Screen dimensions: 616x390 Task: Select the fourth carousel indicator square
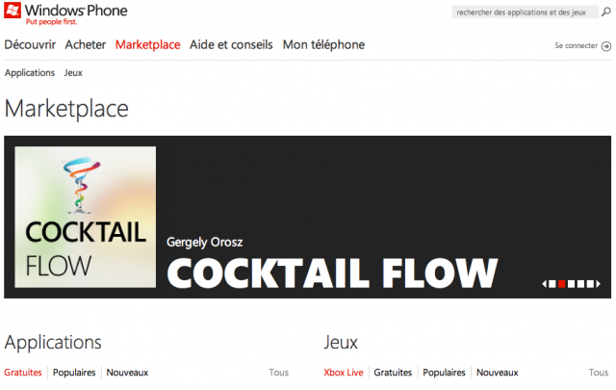(x=580, y=284)
